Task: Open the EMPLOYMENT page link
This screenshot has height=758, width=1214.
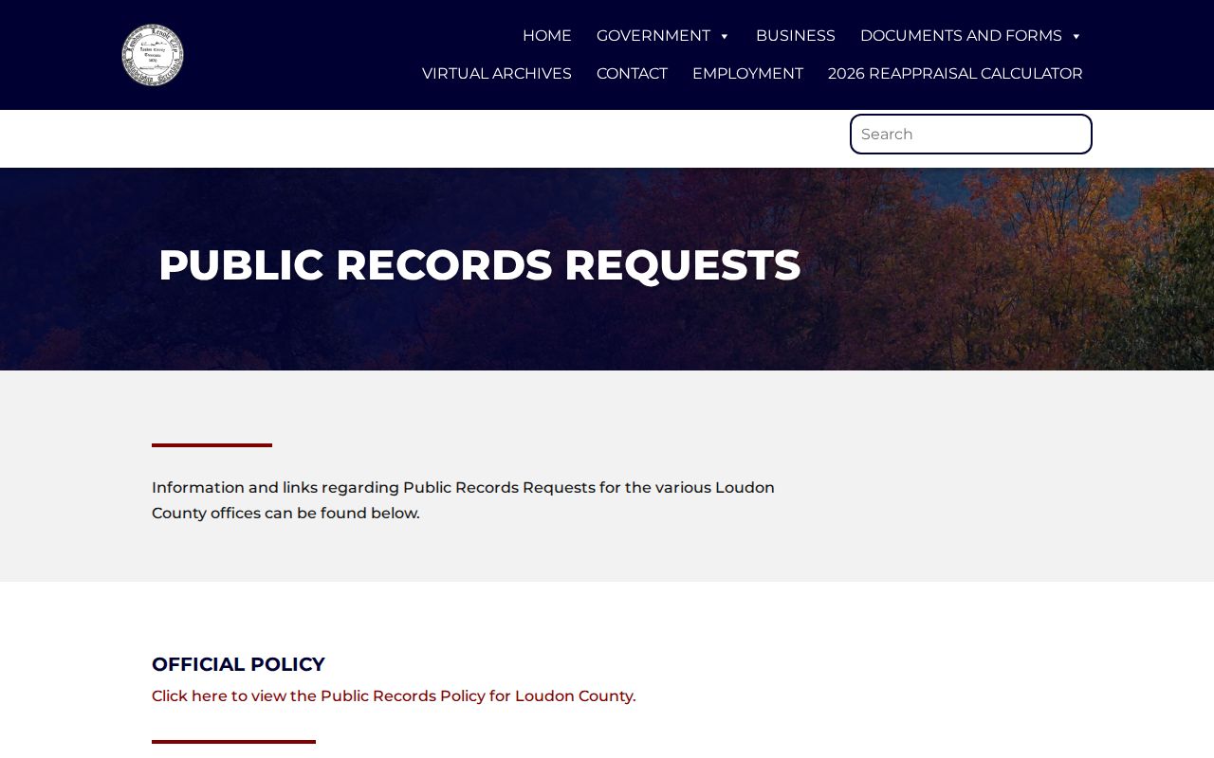Action: click(x=747, y=74)
